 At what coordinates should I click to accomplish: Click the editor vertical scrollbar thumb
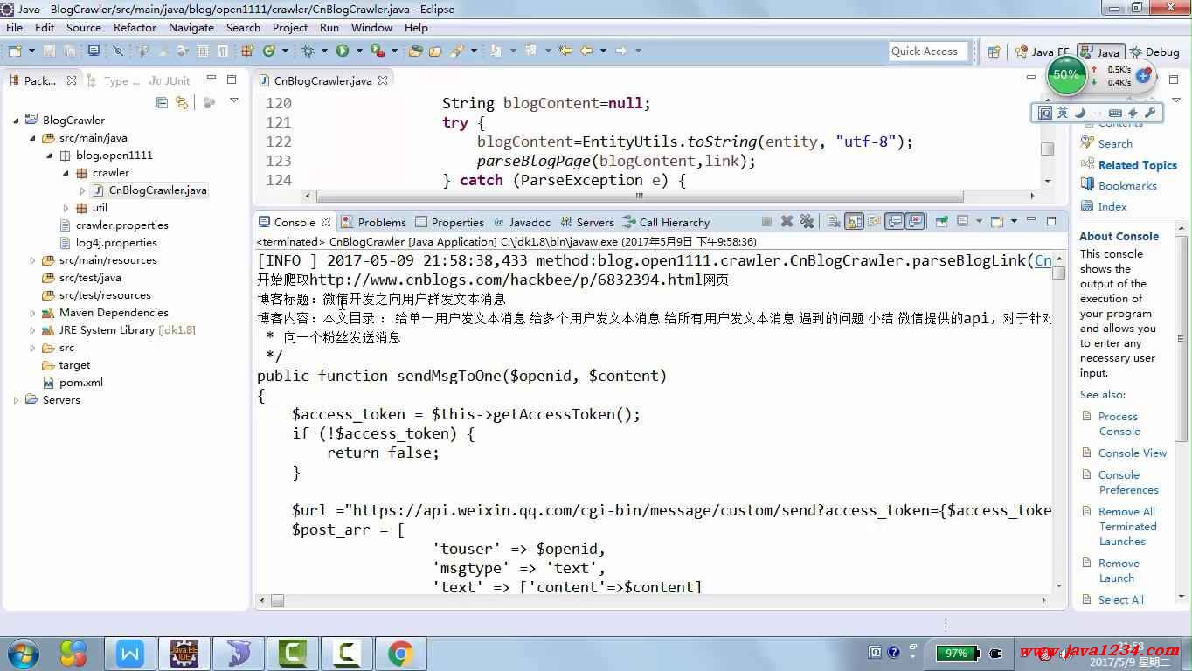1047,149
